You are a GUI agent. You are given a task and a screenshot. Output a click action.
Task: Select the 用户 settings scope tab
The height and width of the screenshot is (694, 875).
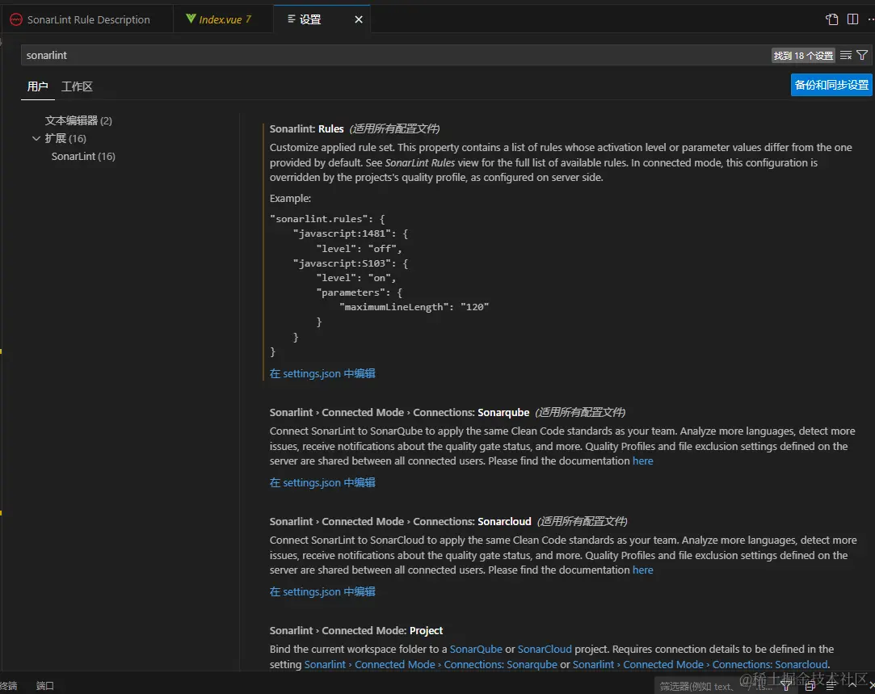point(37,86)
